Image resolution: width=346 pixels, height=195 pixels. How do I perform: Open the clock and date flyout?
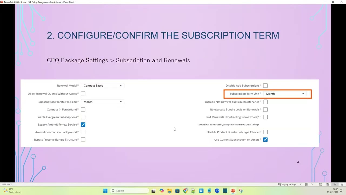coord(332,191)
